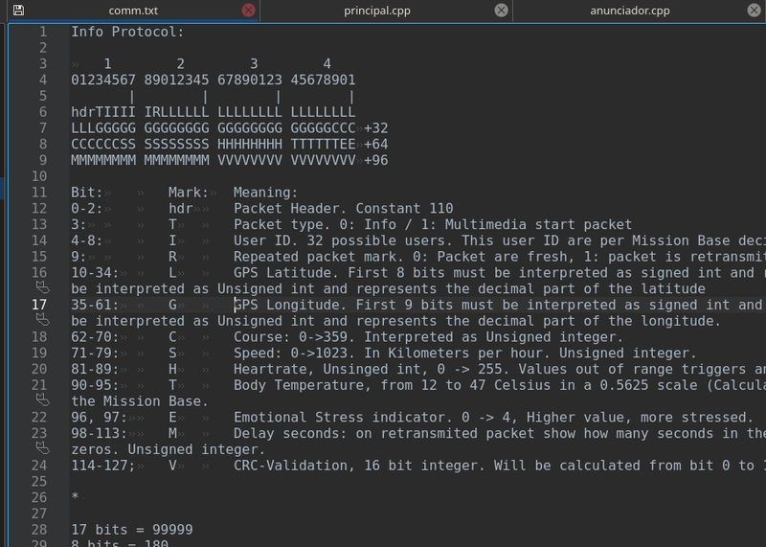
Task: Click 'GPS Longitude' description text
Action: coord(499,305)
